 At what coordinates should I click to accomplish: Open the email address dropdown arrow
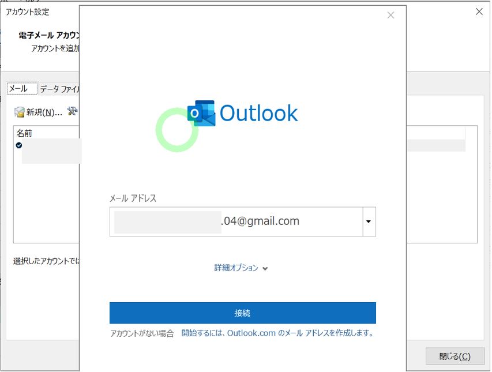[369, 221]
